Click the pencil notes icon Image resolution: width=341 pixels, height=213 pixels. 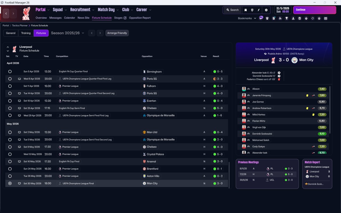click(x=258, y=10)
